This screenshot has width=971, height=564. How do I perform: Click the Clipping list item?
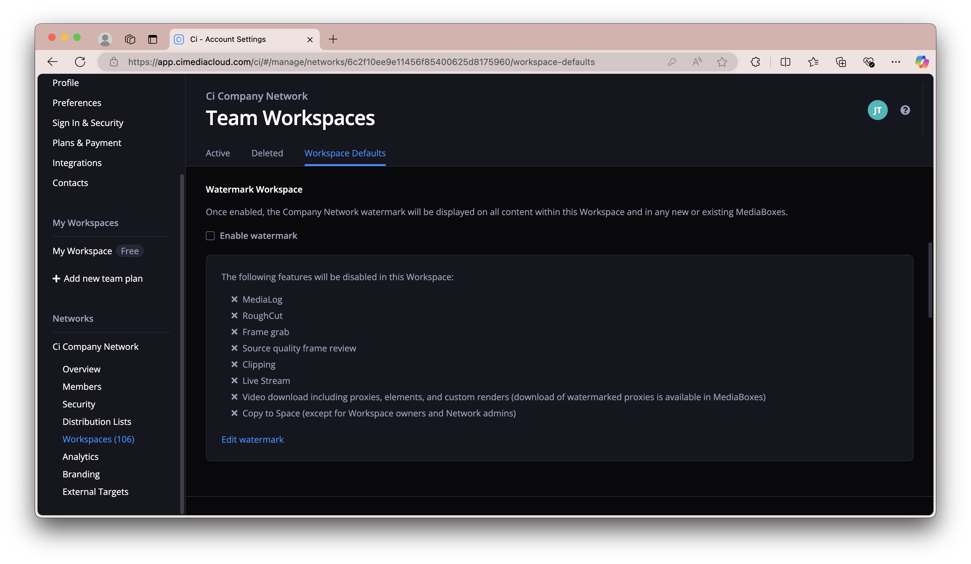pyautogui.click(x=259, y=365)
